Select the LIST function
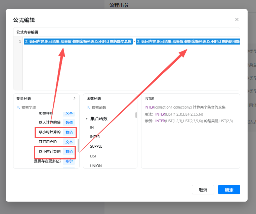This screenshot has height=214, width=256. click(x=93, y=156)
